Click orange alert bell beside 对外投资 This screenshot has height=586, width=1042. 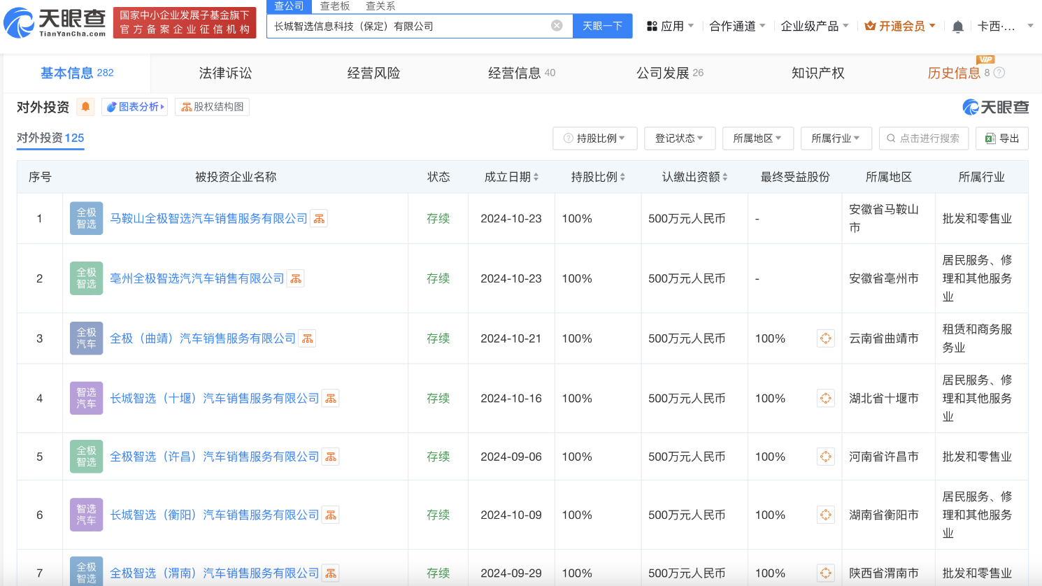(x=85, y=107)
